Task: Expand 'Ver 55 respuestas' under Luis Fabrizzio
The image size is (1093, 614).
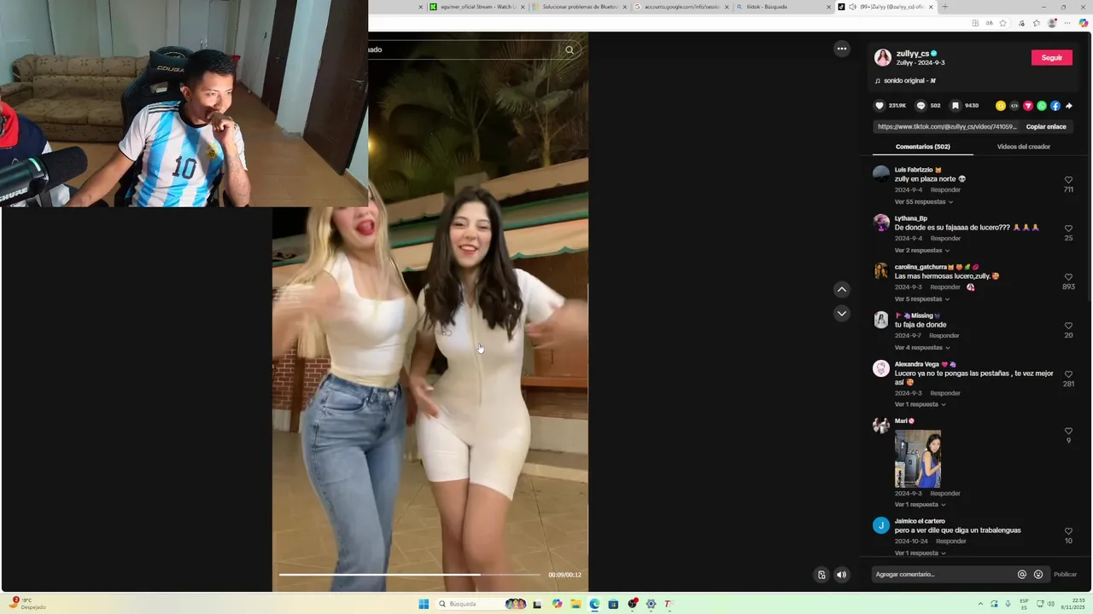Action: point(924,202)
